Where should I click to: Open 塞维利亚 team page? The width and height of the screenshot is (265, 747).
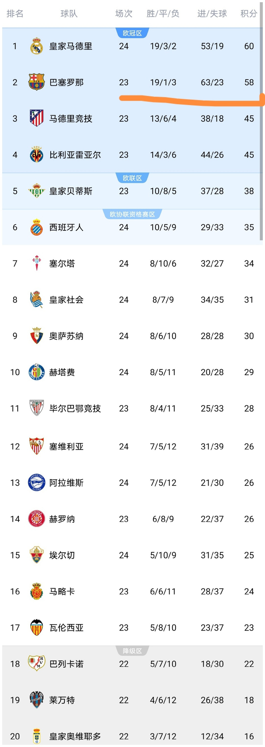[66, 446]
